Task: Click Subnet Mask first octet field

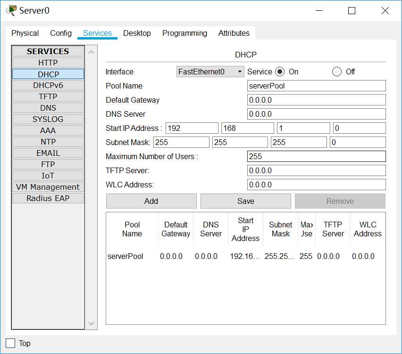Action: pos(181,142)
